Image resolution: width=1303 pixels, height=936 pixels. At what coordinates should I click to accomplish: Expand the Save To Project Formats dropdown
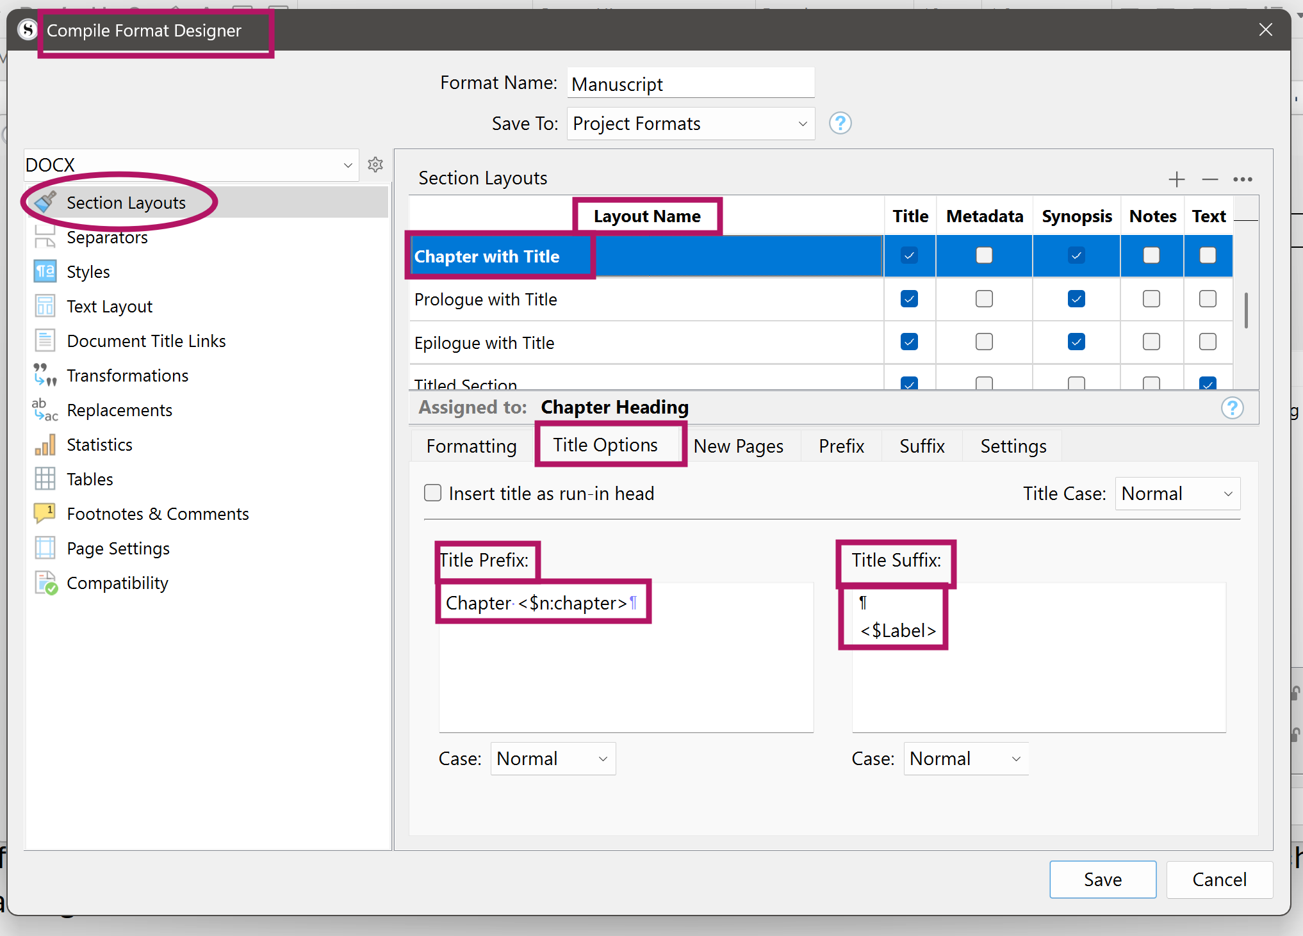(690, 124)
